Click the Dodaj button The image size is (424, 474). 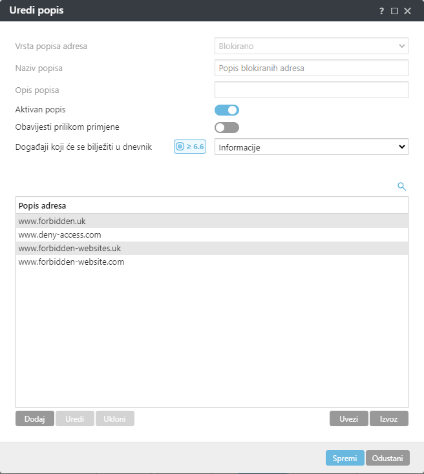pos(35,418)
